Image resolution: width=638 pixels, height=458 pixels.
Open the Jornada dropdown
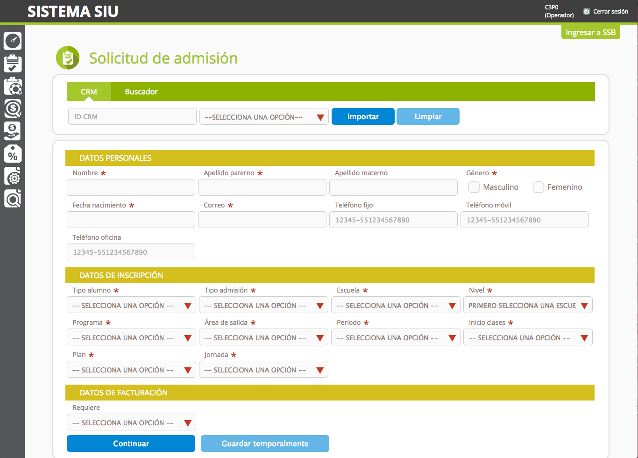tap(263, 370)
